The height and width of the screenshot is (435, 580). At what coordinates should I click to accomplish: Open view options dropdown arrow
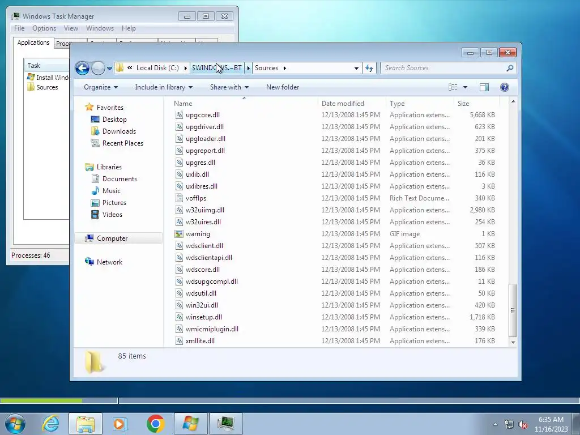click(466, 87)
